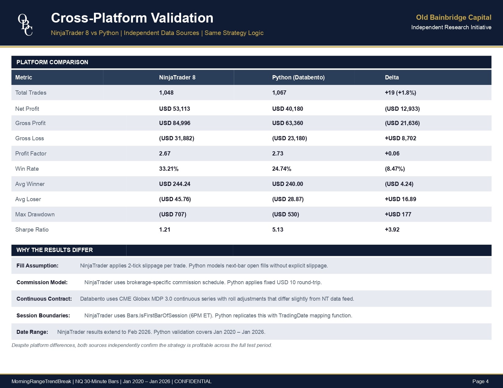Select the "Commission Model:" label
This screenshot has height=388, width=503.
tap(42, 282)
